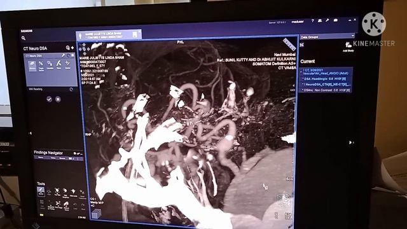Click the icon at viewport bottom-right corner
Viewport: 407px width, 229px height.
288,216
